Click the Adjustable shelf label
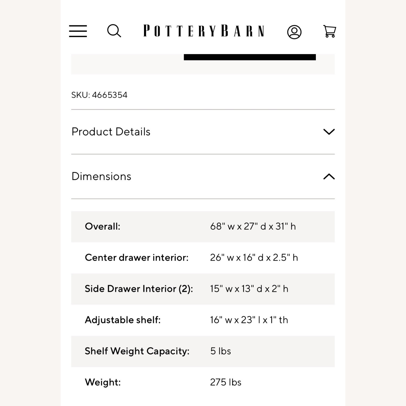The height and width of the screenshot is (406, 406). (123, 320)
